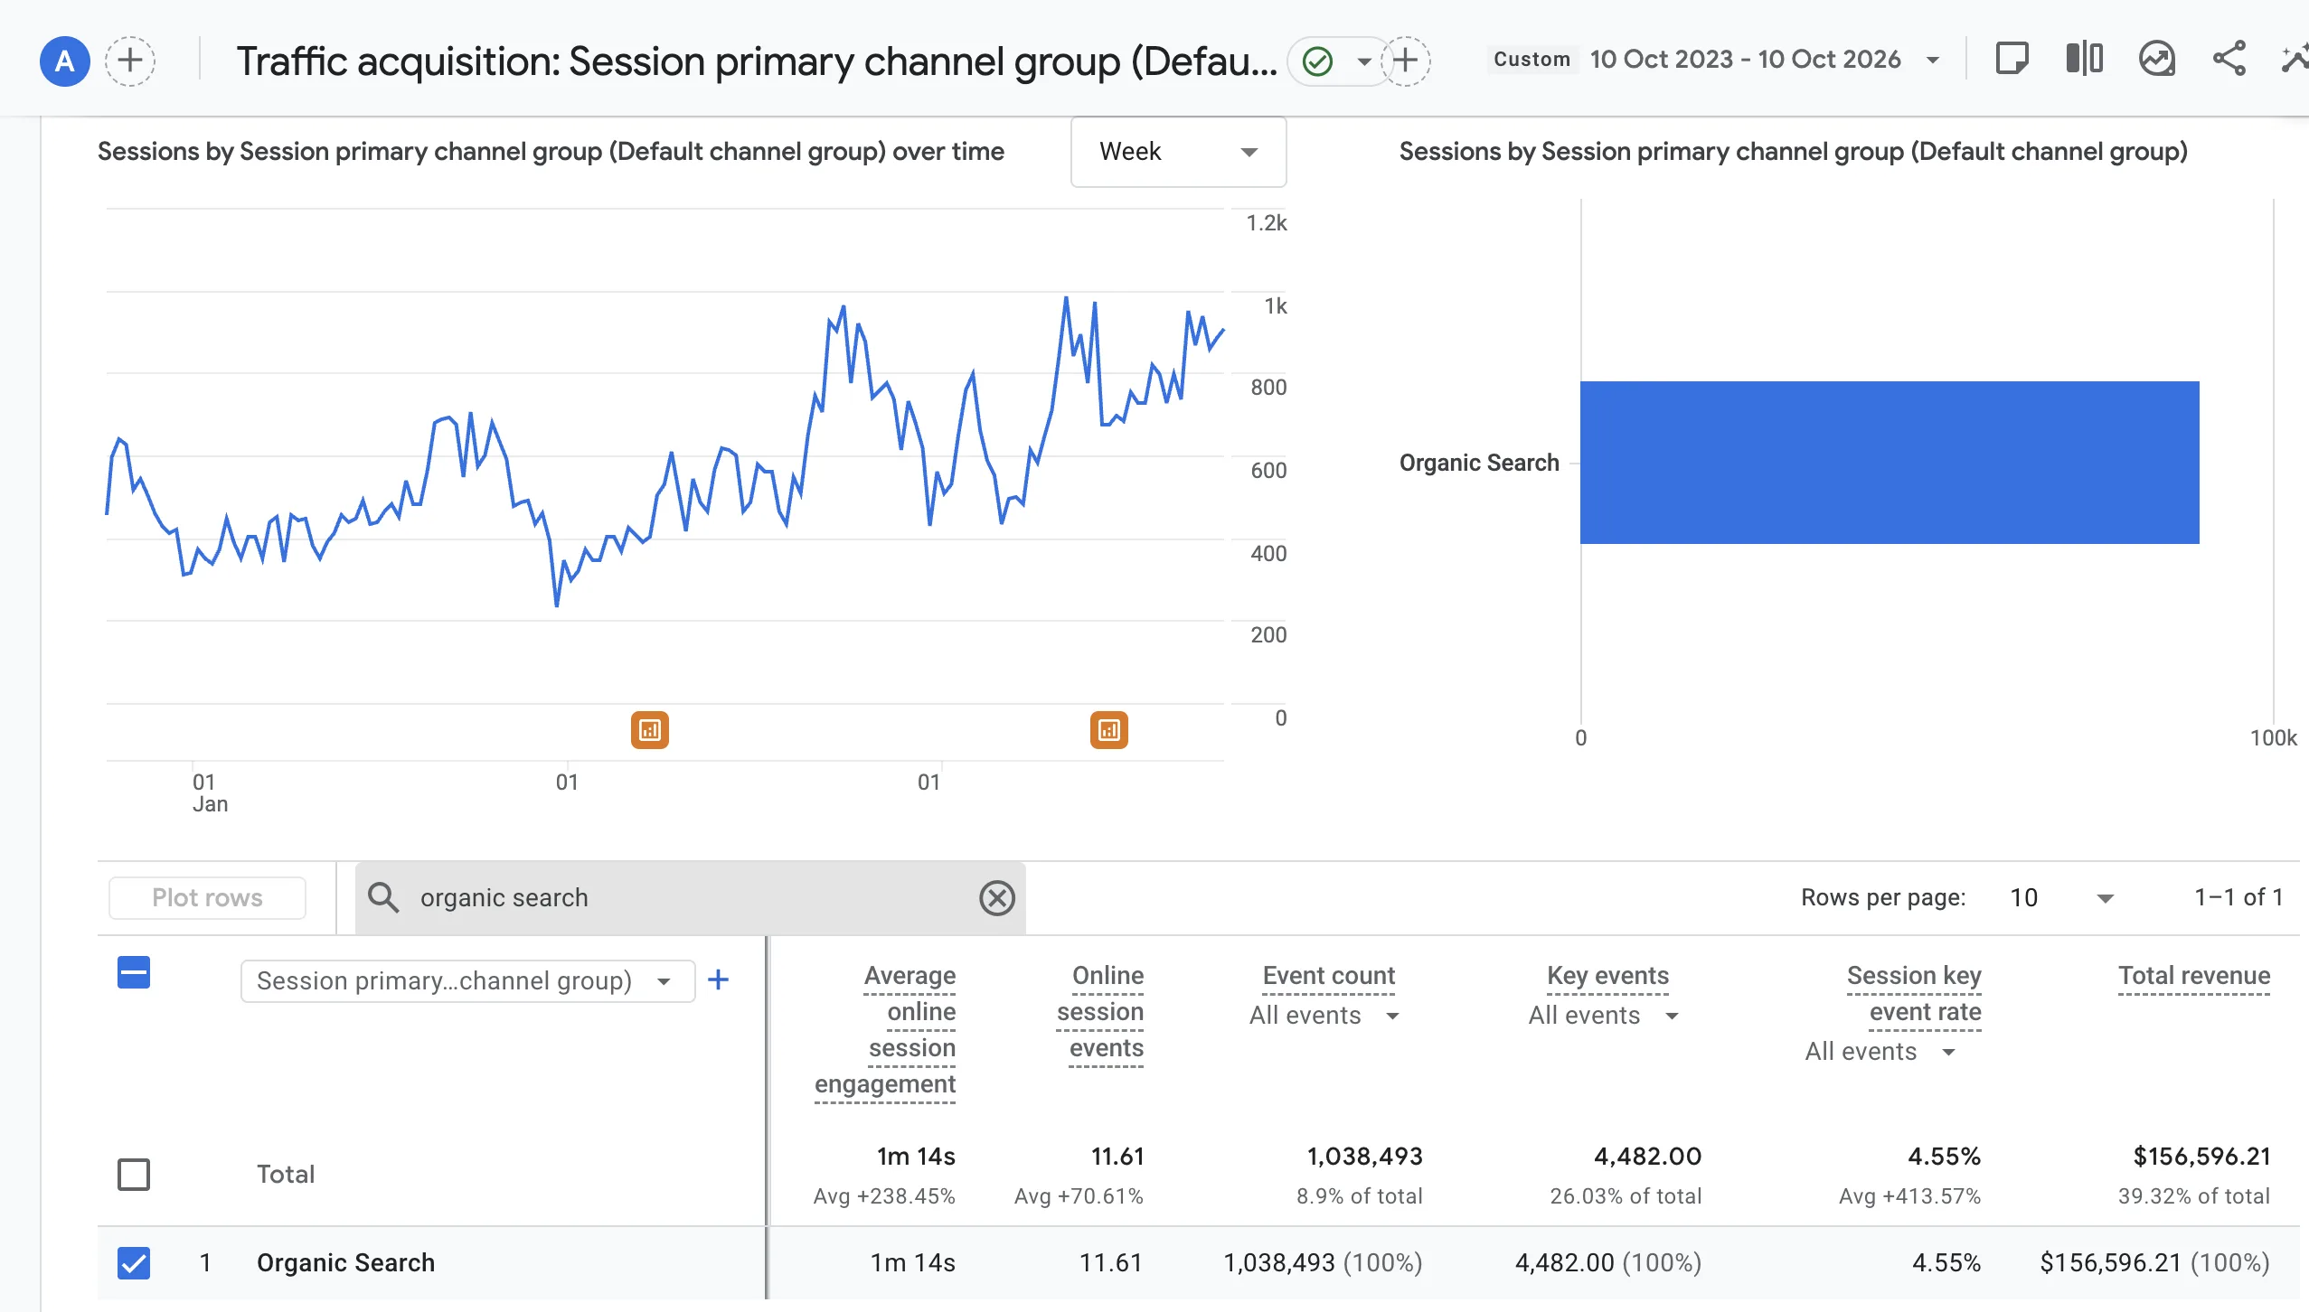Click the '1–1 of 1' pagination text
This screenshot has width=2309, height=1312.
click(x=2238, y=897)
